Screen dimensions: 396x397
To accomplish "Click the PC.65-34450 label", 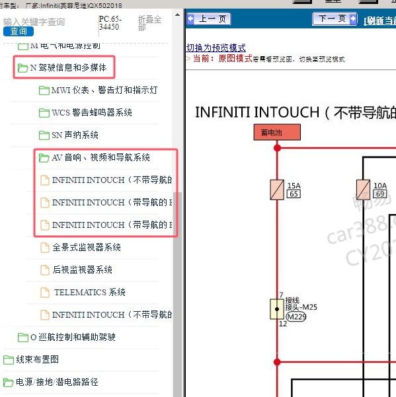I will point(110,22).
